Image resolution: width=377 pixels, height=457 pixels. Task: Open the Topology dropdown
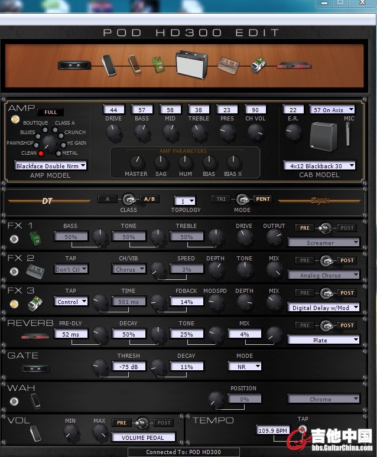coord(185,201)
